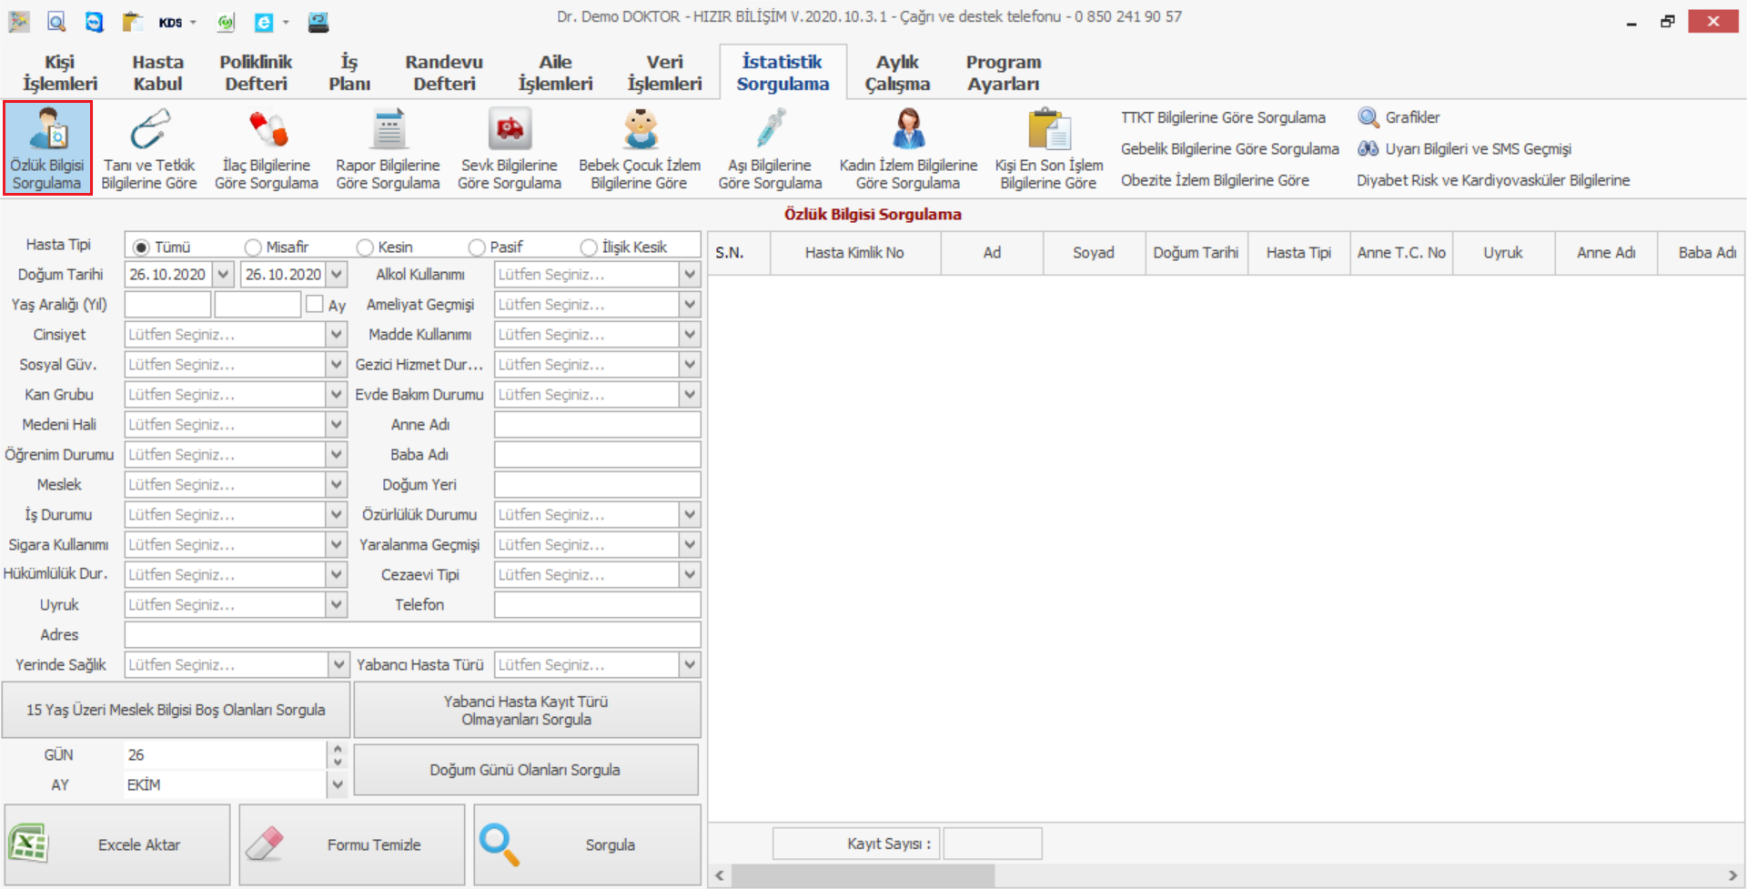Click the Sorgula search button

[587, 844]
